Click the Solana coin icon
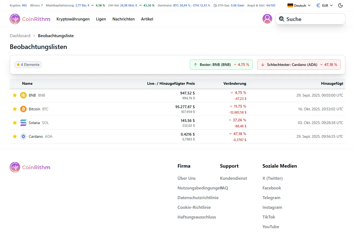This screenshot has width=355, height=233. click(23, 122)
